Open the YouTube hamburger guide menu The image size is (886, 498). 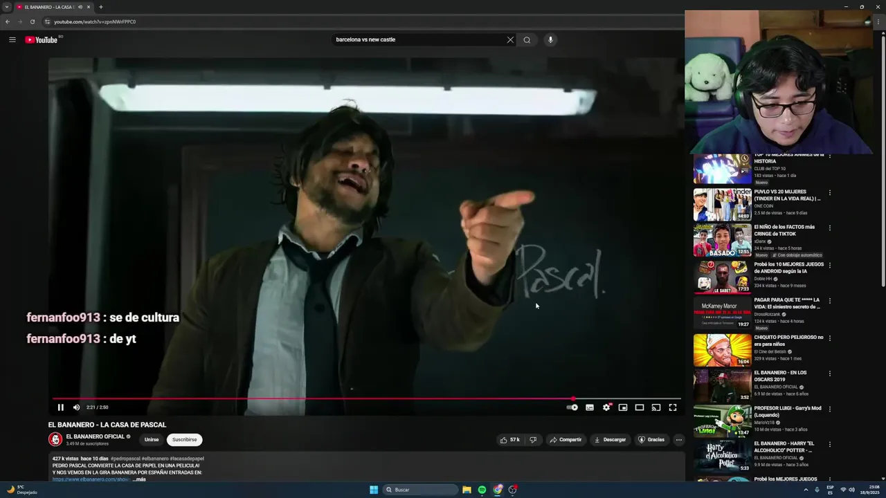pos(12,39)
